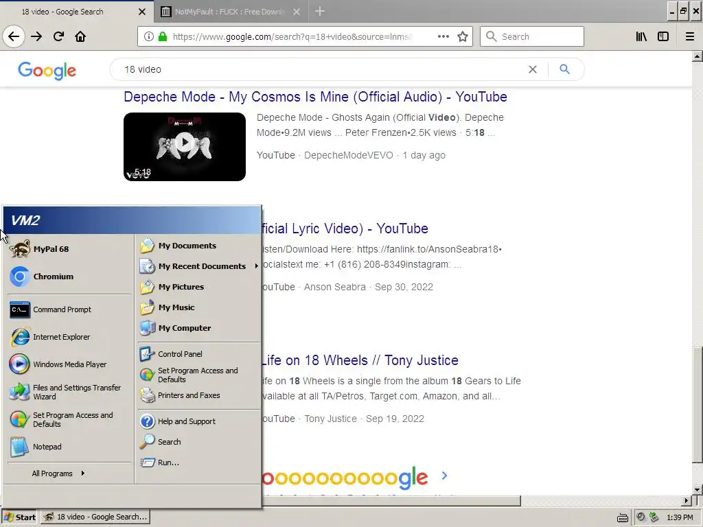
Task: Open Set Program Access and Defaults in left column
Action: tap(69, 419)
